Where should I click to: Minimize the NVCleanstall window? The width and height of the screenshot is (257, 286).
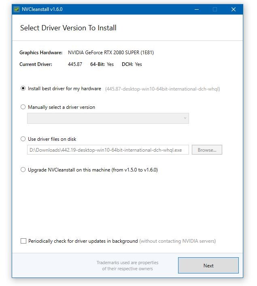tap(197, 9)
